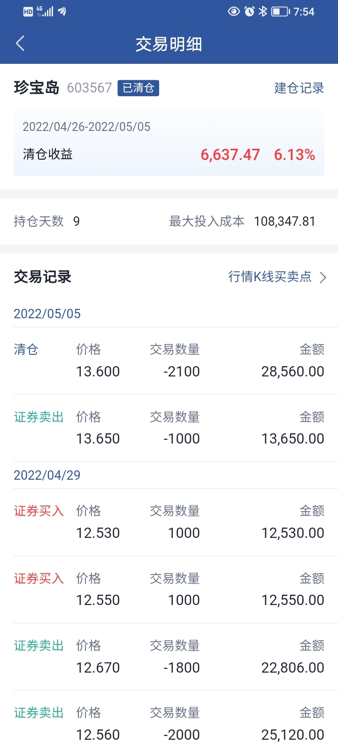
Task: Tap the back arrow icon
Action: [x=20, y=44]
